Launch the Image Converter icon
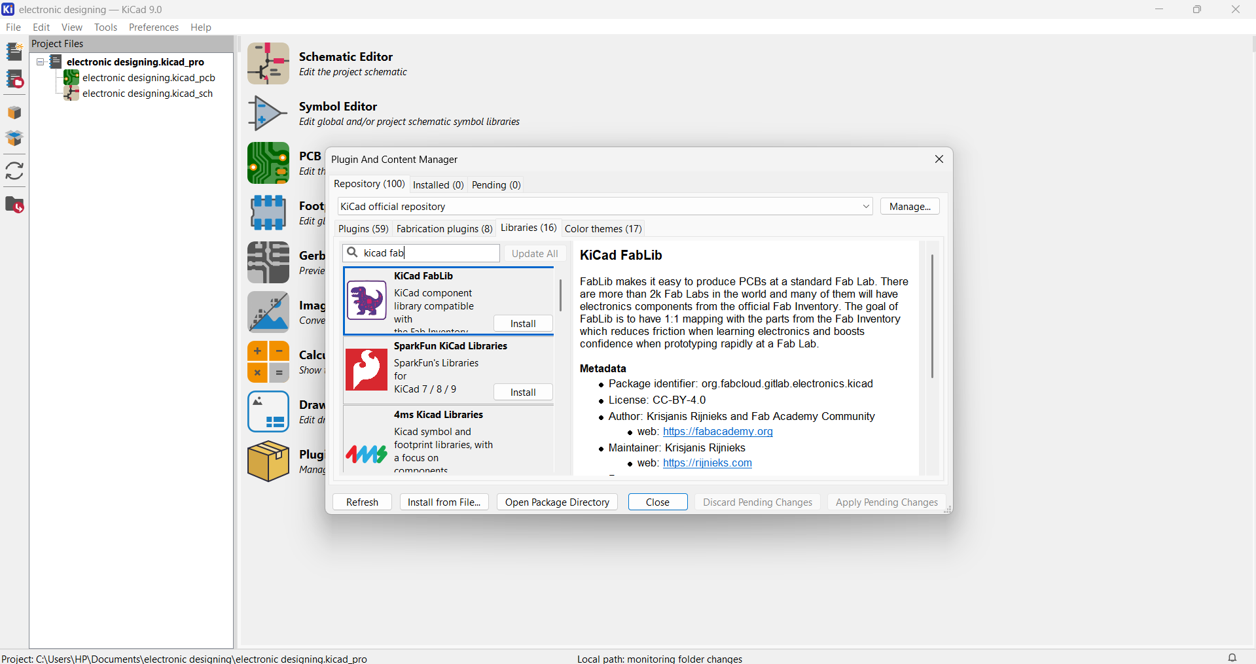 tap(268, 312)
